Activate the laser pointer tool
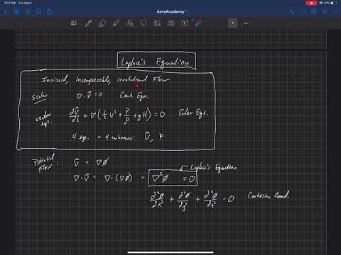Screen dimensions: 341x255 click(198, 23)
